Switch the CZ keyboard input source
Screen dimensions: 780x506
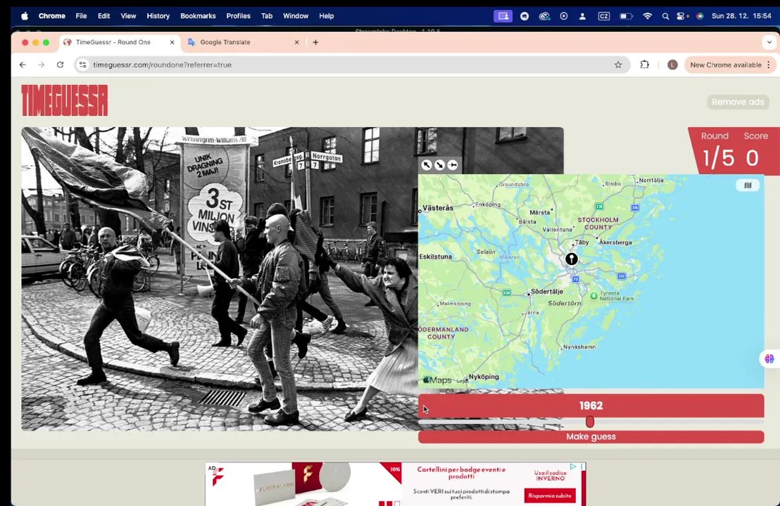[603, 16]
